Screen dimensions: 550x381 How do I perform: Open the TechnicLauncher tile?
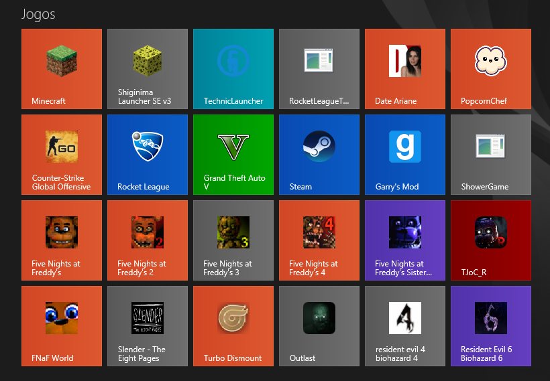pos(233,69)
